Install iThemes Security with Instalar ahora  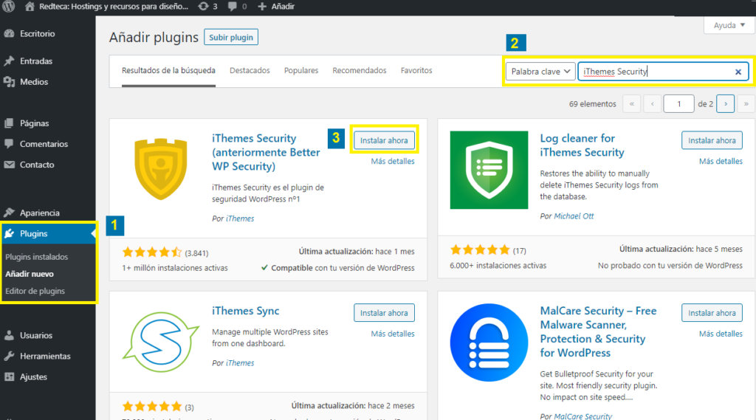click(x=384, y=140)
